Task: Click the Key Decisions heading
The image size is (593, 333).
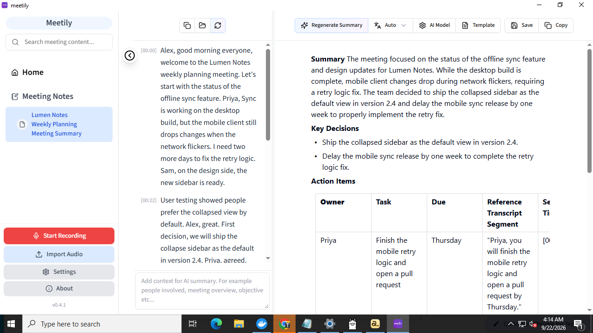Action: point(335,129)
